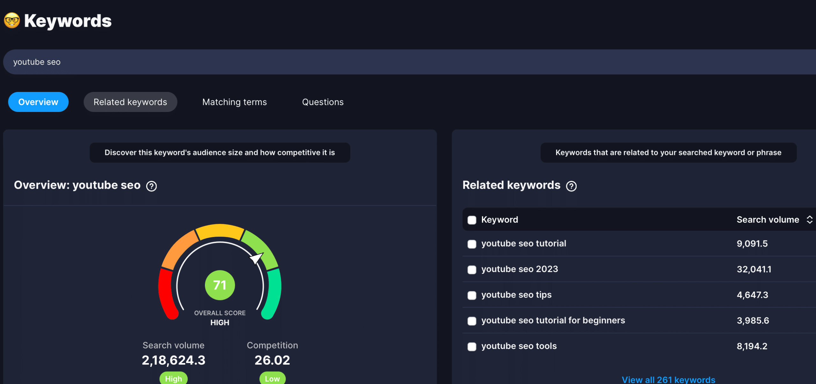816x384 pixels.
Task: Select youtube seo tutorial for beginners checkbox
Action: (472, 321)
